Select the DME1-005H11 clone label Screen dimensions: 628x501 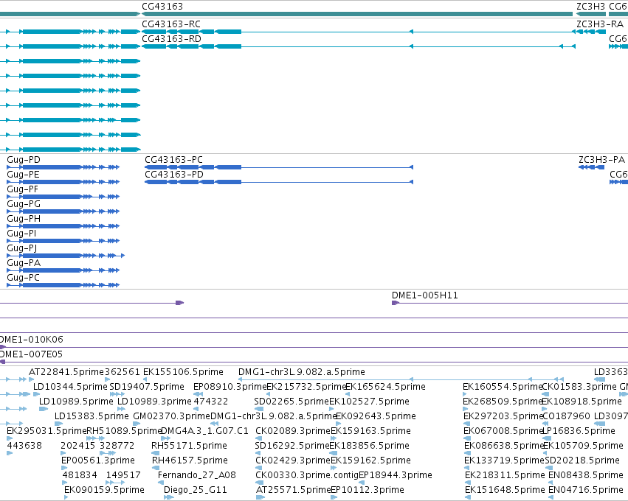coord(424,295)
